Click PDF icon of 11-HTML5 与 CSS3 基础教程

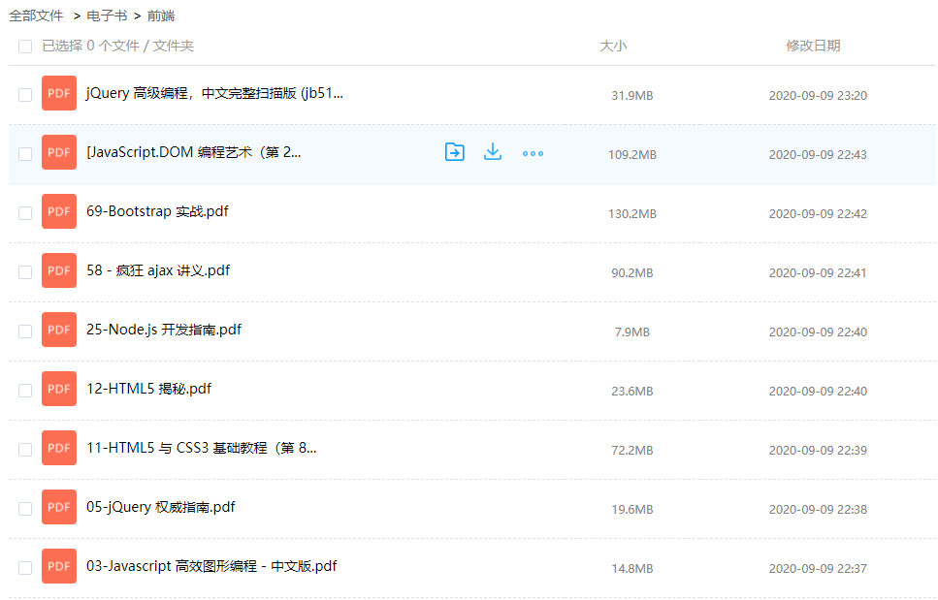58,448
